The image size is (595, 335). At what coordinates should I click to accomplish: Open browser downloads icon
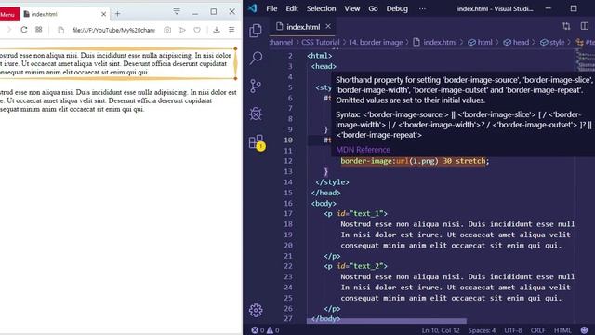(217, 30)
